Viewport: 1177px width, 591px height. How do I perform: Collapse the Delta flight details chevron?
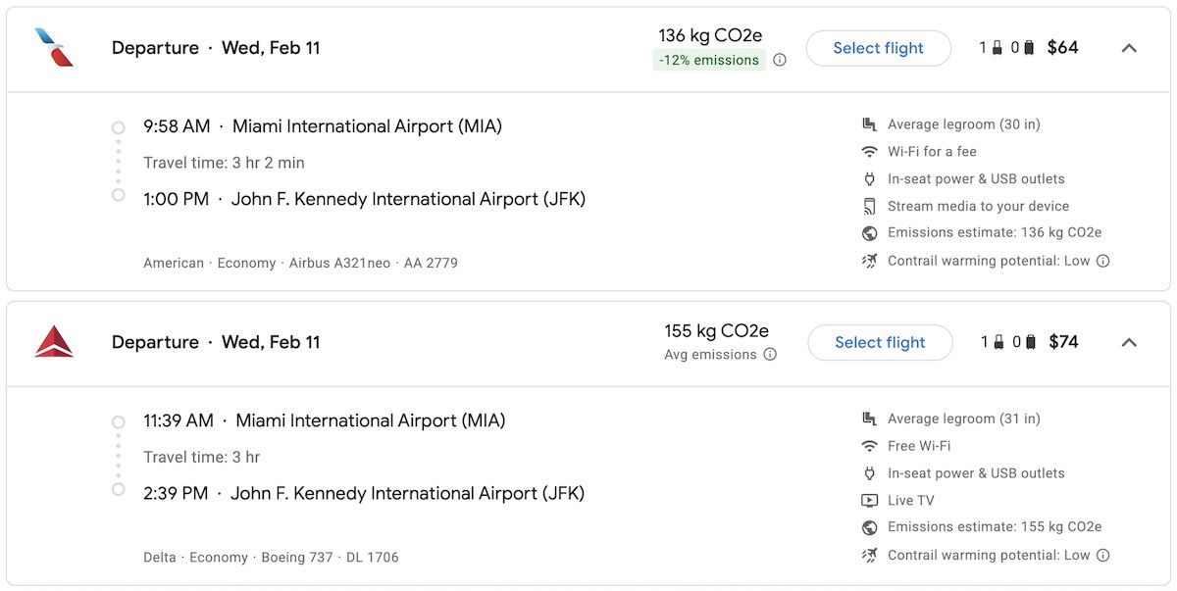pos(1129,342)
